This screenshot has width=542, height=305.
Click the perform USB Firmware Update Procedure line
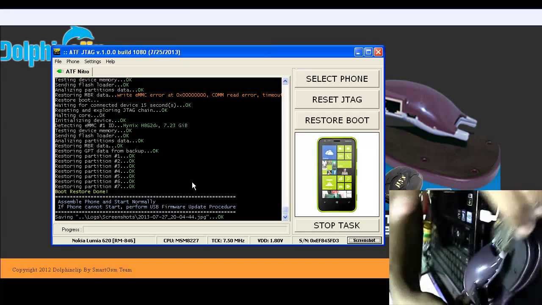pyautogui.click(x=147, y=207)
